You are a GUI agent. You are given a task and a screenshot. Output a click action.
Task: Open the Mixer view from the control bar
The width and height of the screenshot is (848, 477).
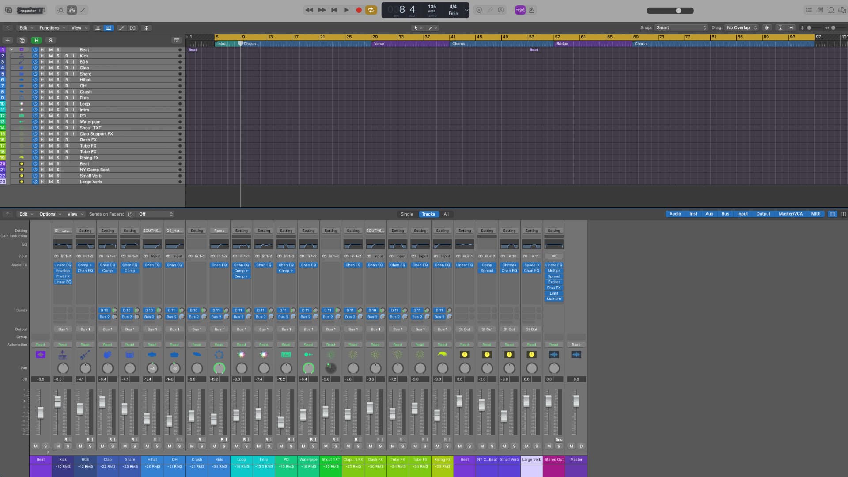coord(72,10)
